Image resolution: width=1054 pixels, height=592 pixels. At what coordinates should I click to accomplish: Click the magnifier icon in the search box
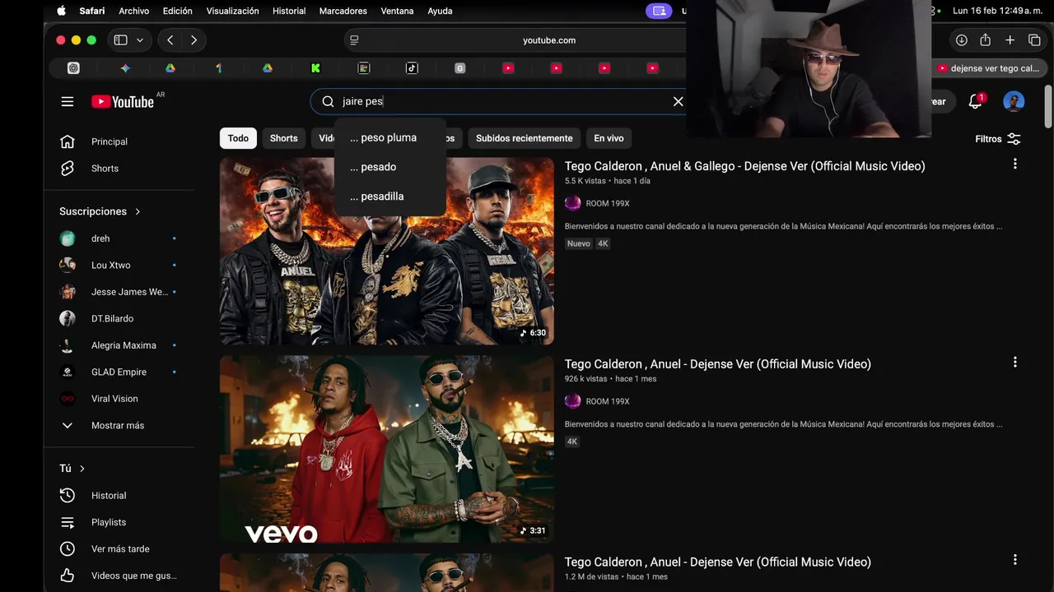pyautogui.click(x=328, y=101)
